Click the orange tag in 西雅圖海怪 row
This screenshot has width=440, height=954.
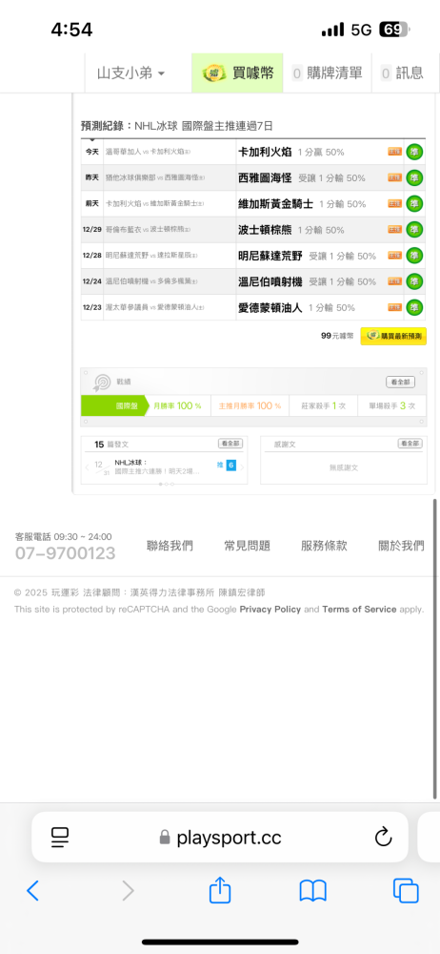point(395,177)
